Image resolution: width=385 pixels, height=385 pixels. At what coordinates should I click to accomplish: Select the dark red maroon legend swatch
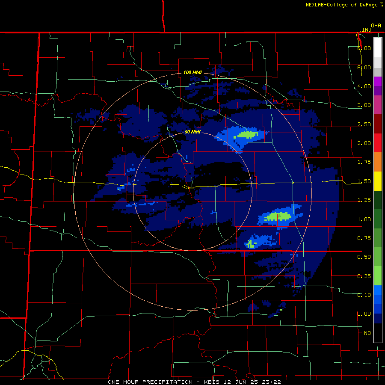[x=378, y=124]
